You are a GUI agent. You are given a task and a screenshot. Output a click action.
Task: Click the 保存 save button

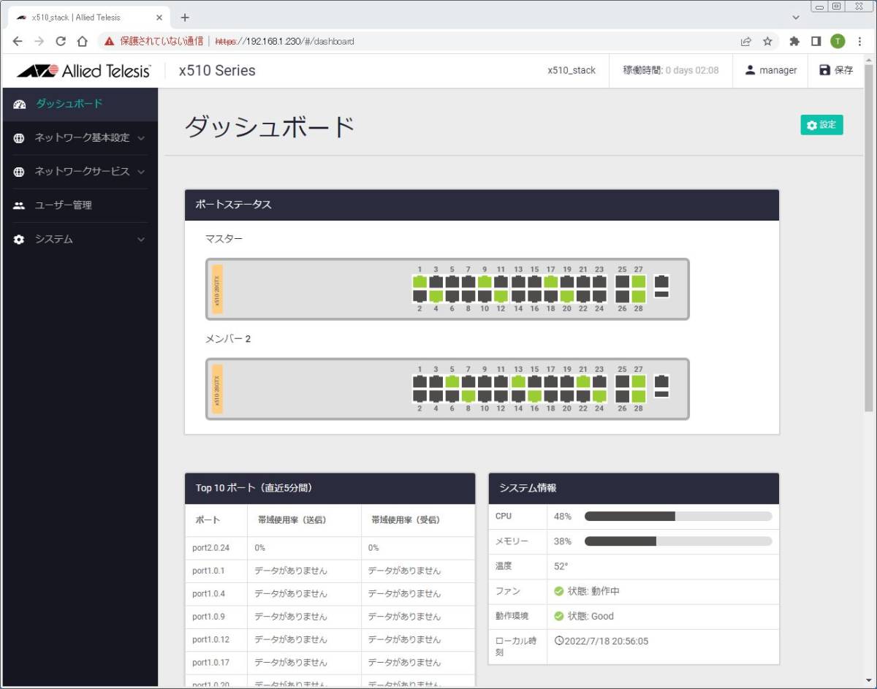(x=836, y=70)
